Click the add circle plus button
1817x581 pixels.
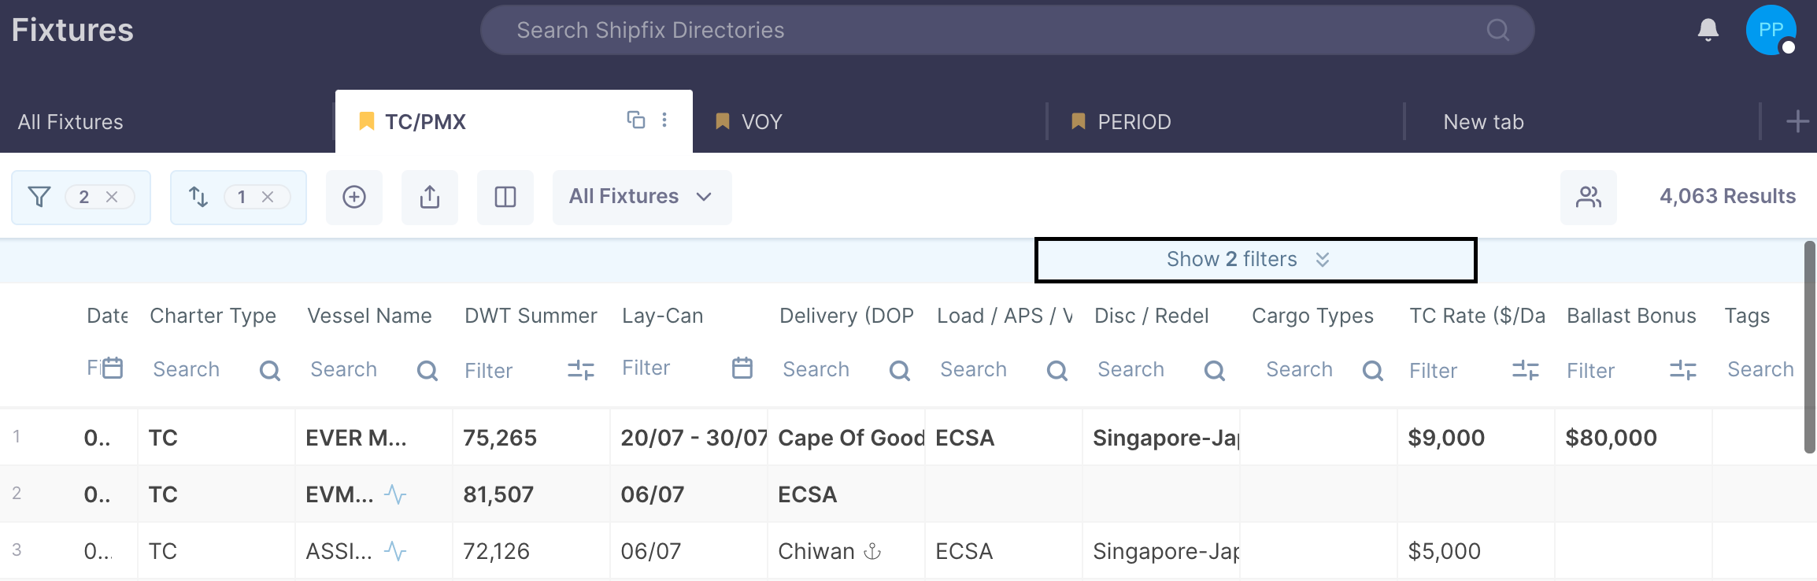[x=354, y=197]
